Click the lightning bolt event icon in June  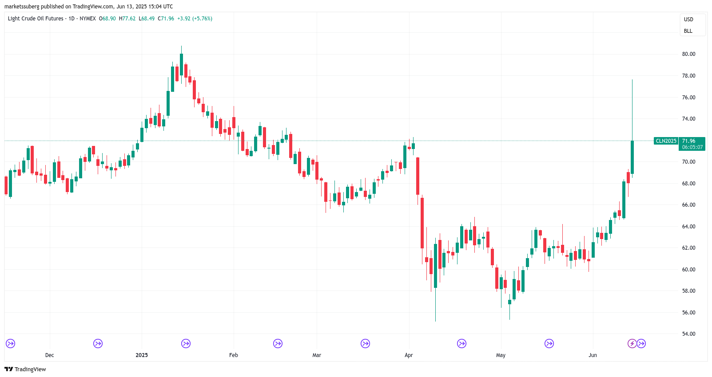click(x=632, y=343)
